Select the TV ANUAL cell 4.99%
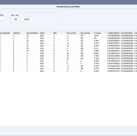137x136 pixels. coord(96,61)
